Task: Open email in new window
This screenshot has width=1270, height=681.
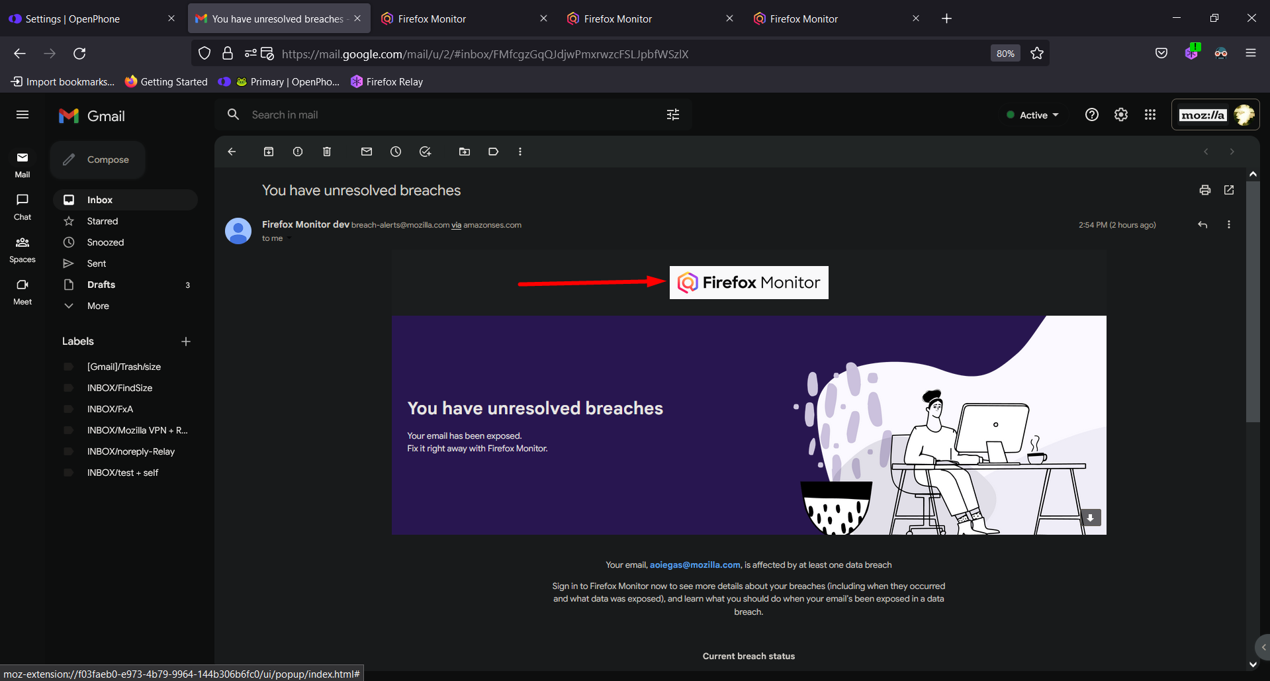Action: [1229, 190]
